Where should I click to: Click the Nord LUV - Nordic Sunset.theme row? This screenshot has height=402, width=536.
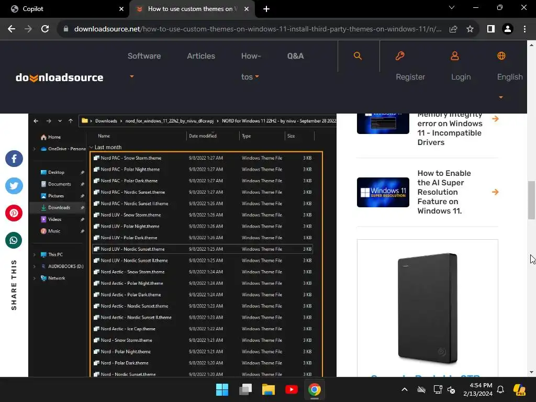(203, 249)
